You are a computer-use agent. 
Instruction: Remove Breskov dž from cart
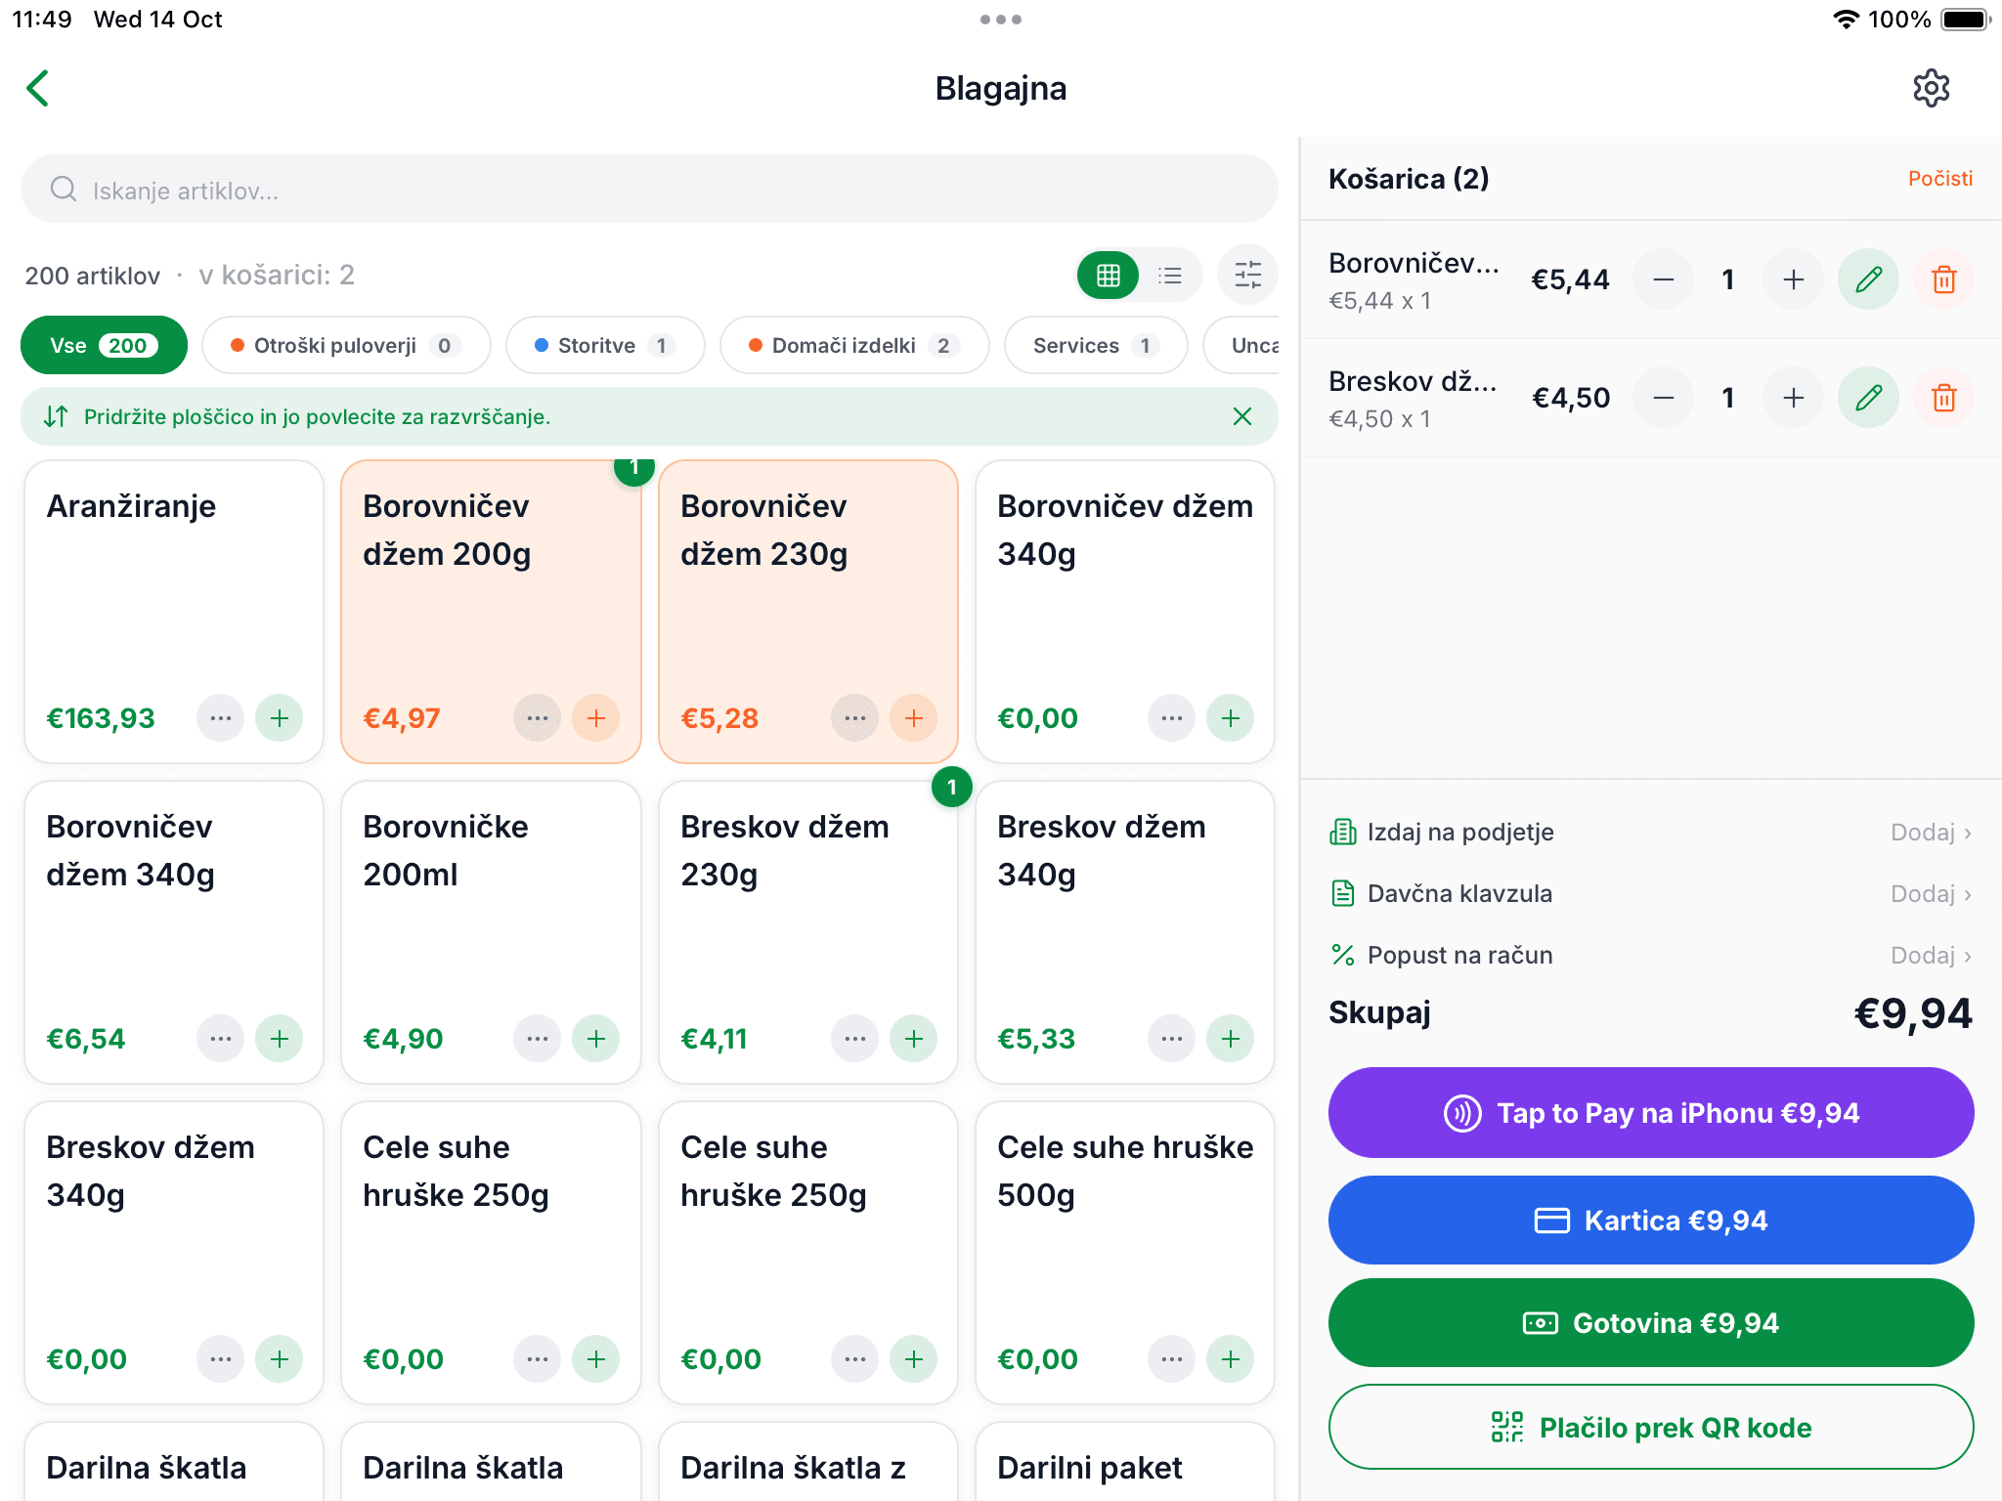[x=1944, y=398]
